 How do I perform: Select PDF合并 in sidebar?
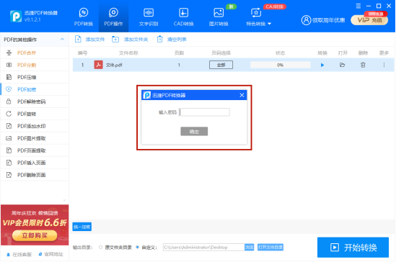click(x=35, y=53)
